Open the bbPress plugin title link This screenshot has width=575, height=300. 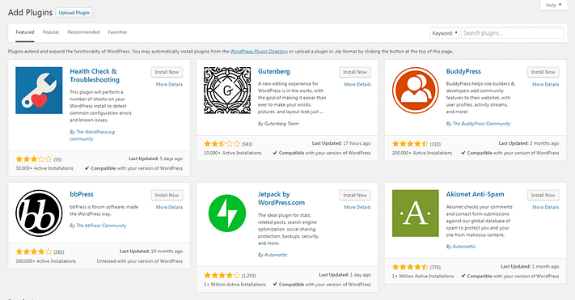[82, 194]
